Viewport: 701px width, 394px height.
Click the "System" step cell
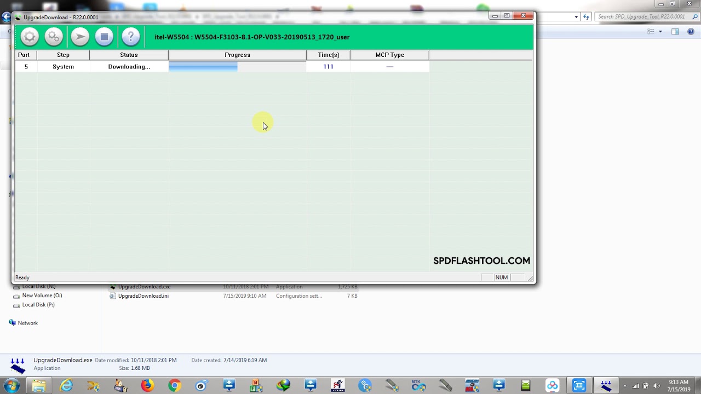[x=63, y=66]
